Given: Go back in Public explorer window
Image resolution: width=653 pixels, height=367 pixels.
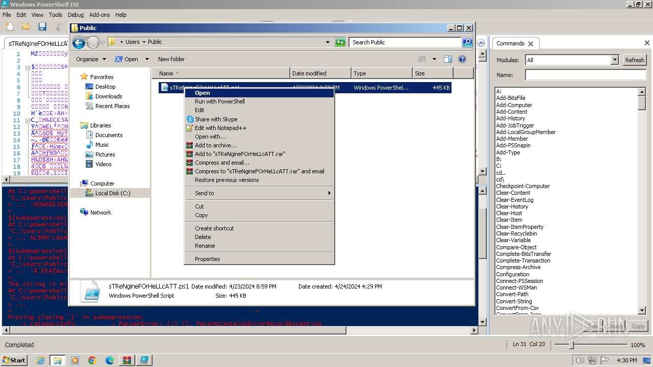Looking at the screenshot, I should pos(79,42).
